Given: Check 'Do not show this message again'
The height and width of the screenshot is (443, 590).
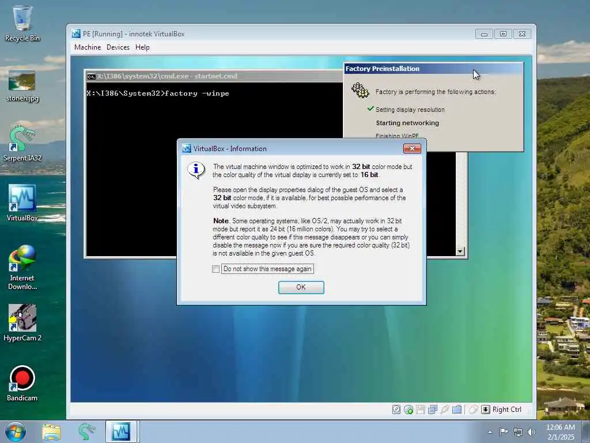Looking at the screenshot, I should [x=215, y=269].
